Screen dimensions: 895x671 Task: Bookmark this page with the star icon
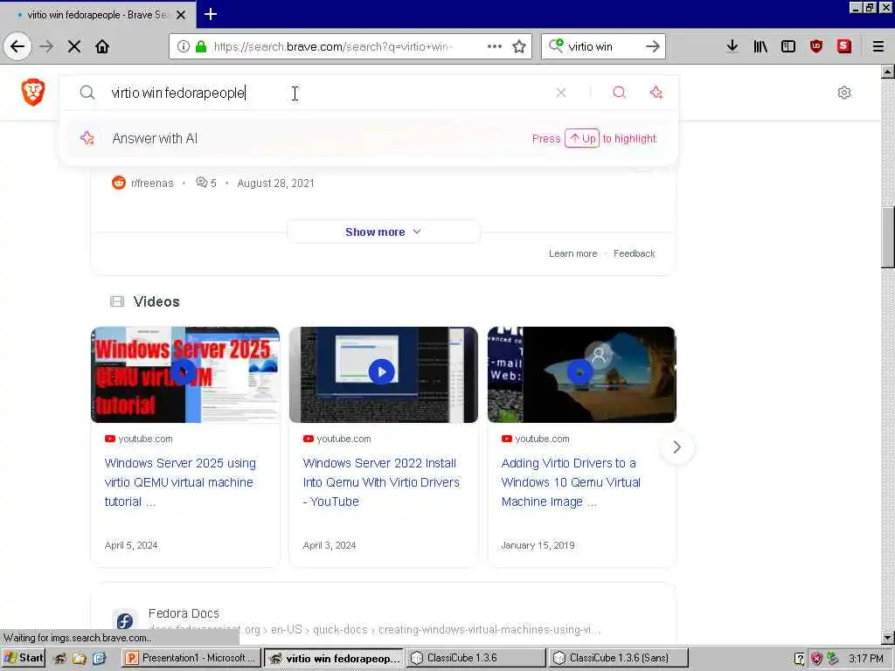tap(519, 46)
